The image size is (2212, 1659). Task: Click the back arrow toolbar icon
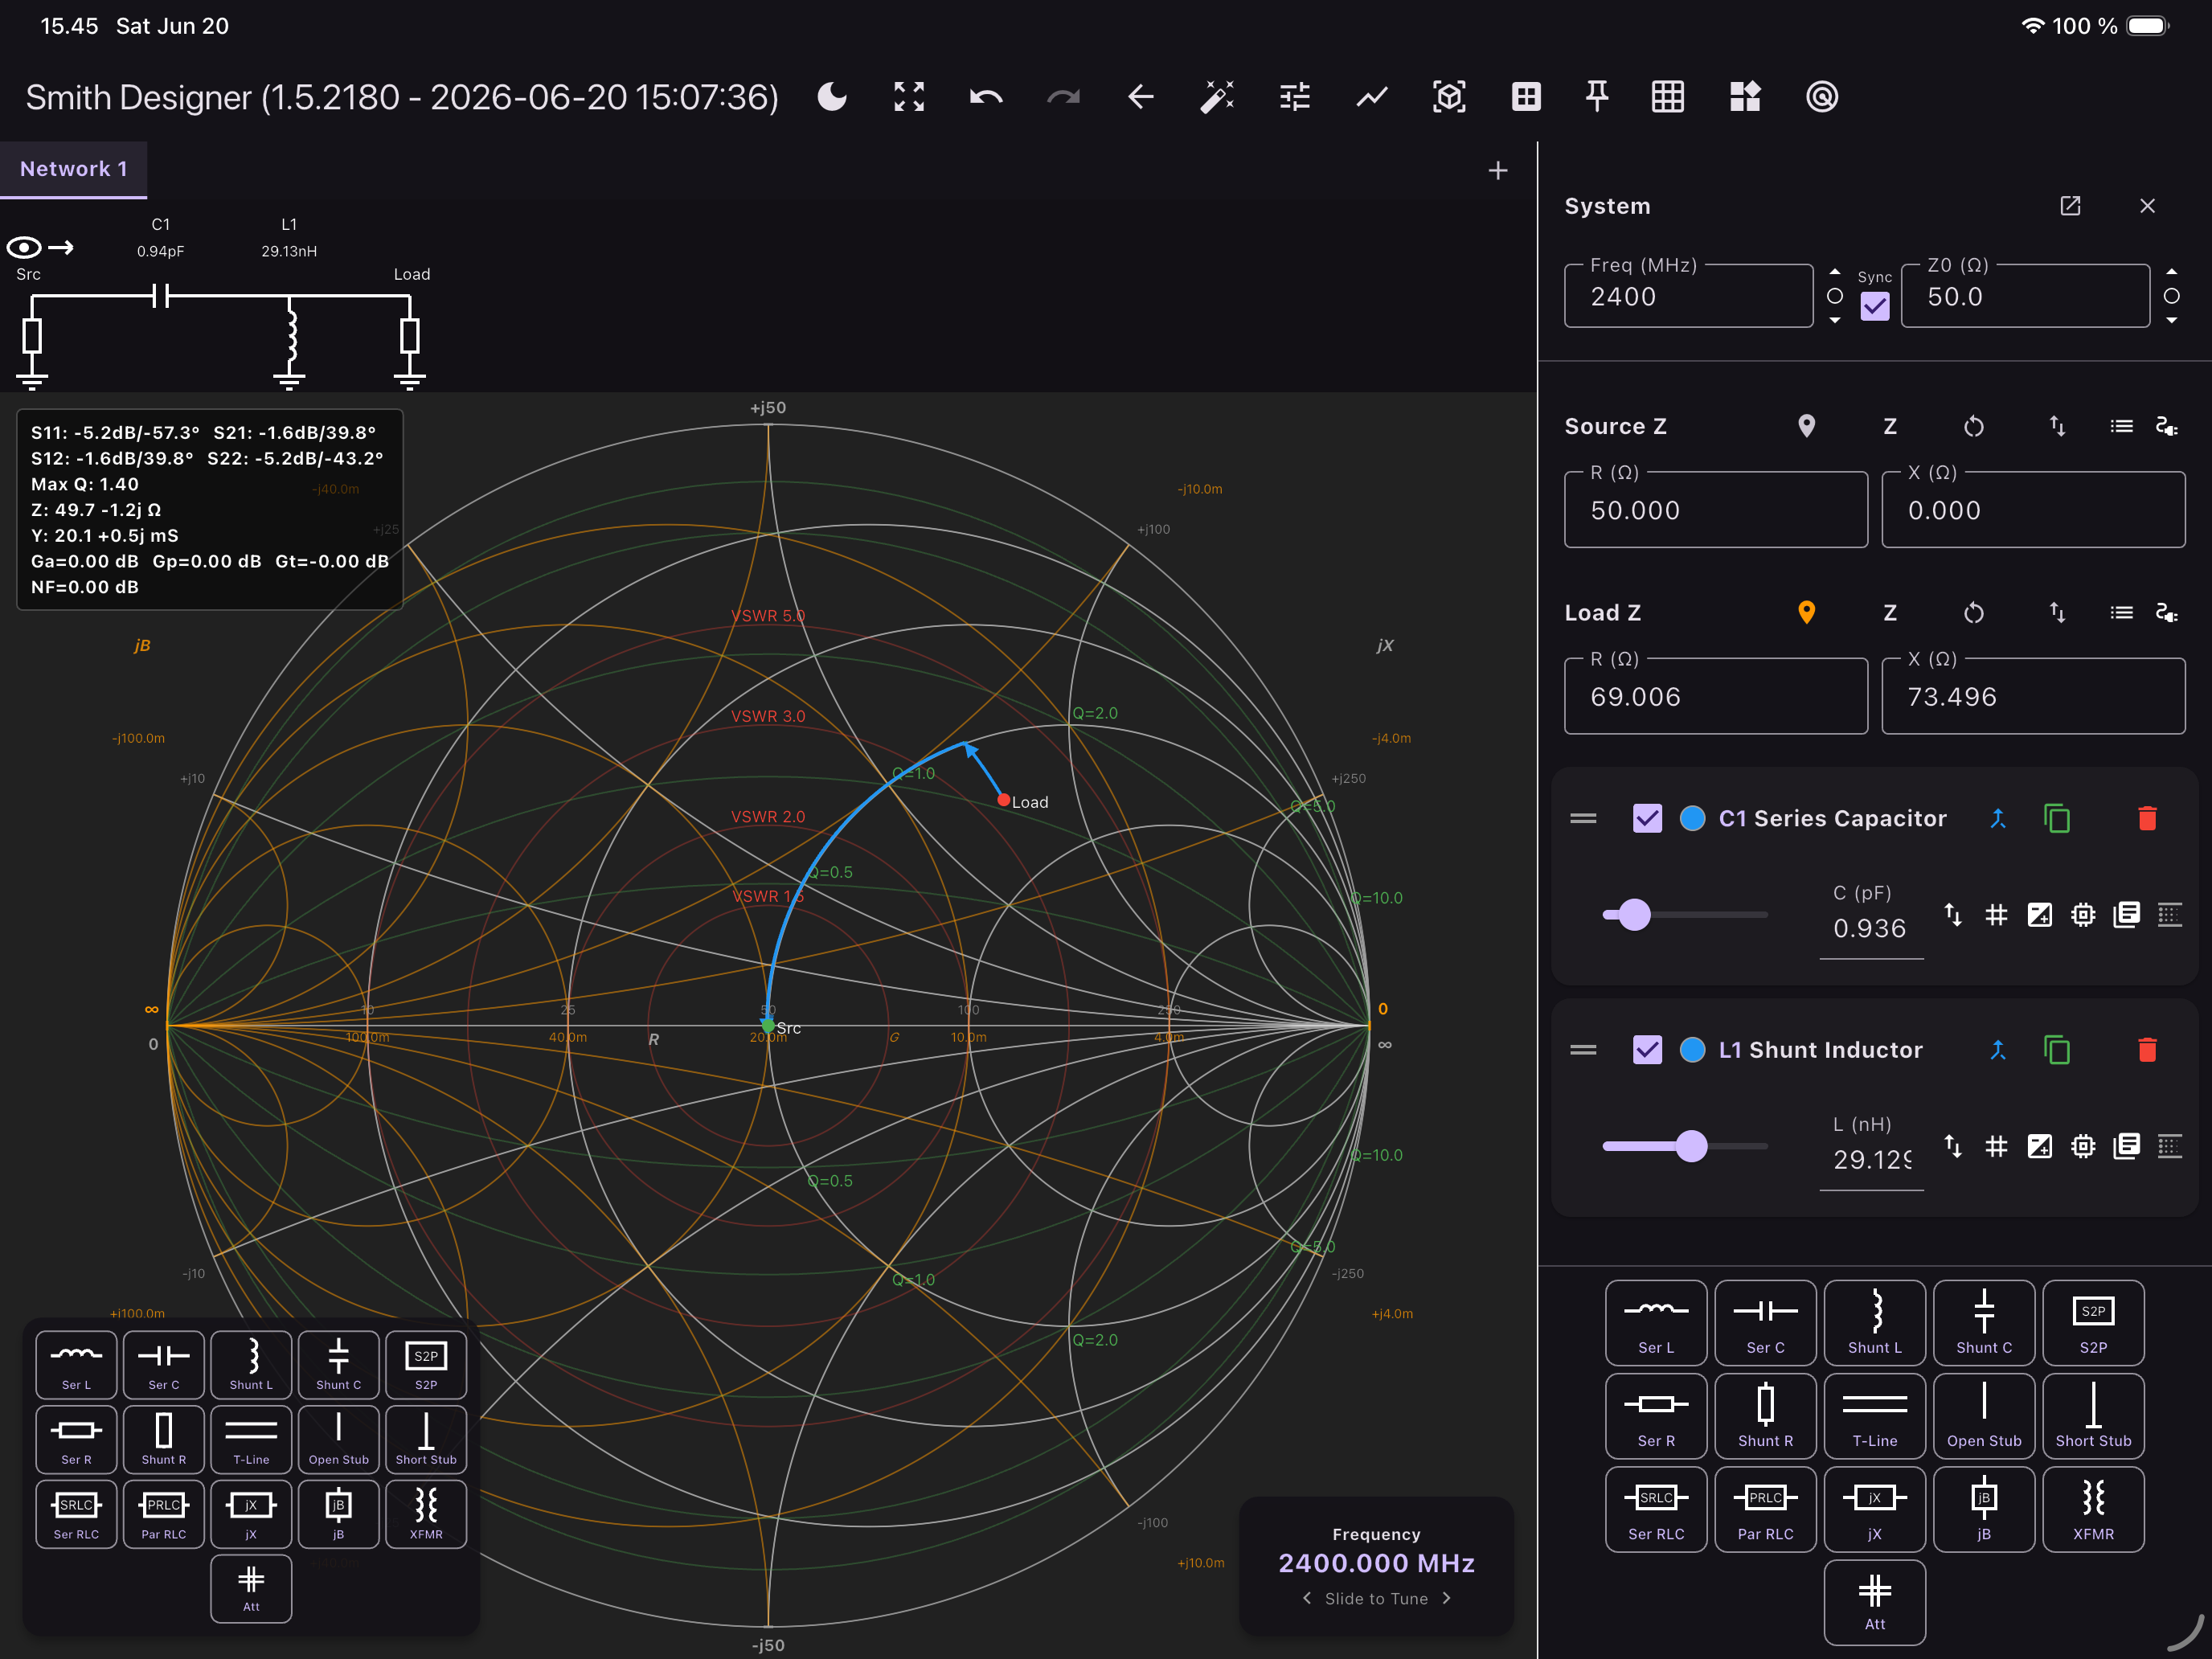(x=1141, y=97)
